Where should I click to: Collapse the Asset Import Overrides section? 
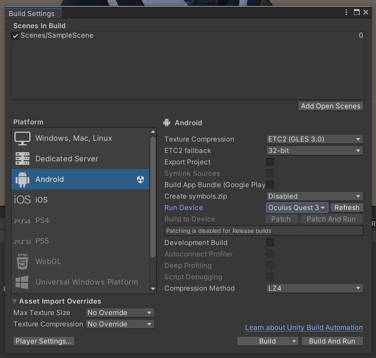(x=14, y=301)
